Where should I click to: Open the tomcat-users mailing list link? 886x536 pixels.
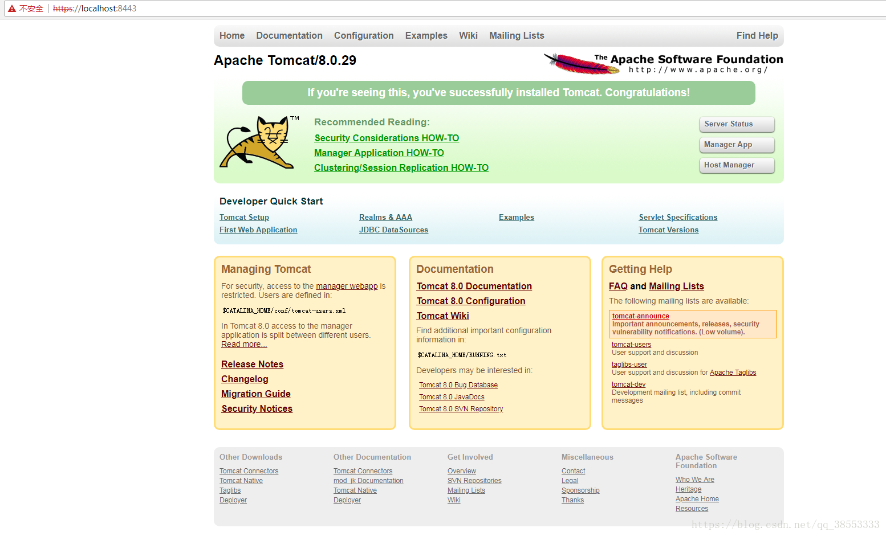coord(631,345)
